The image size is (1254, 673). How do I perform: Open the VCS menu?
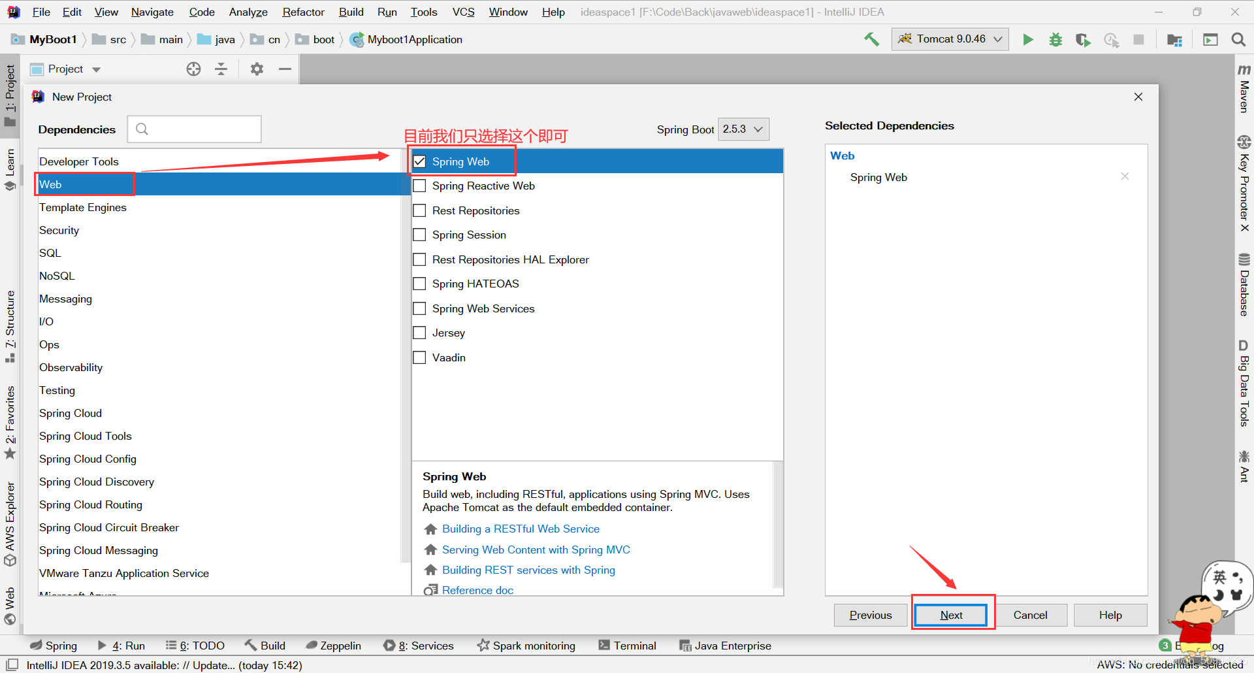pyautogui.click(x=463, y=12)
